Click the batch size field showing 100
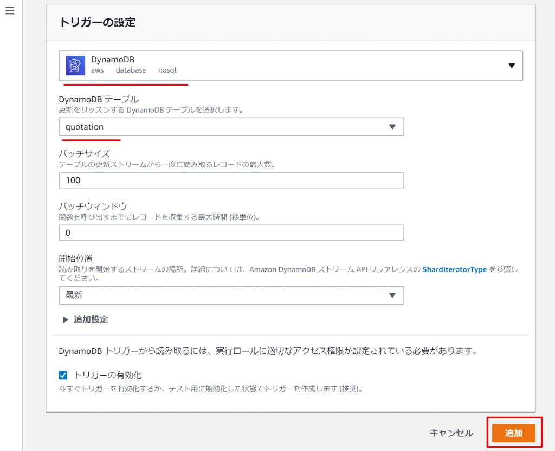The image size is (555, 451). (231, 180)
